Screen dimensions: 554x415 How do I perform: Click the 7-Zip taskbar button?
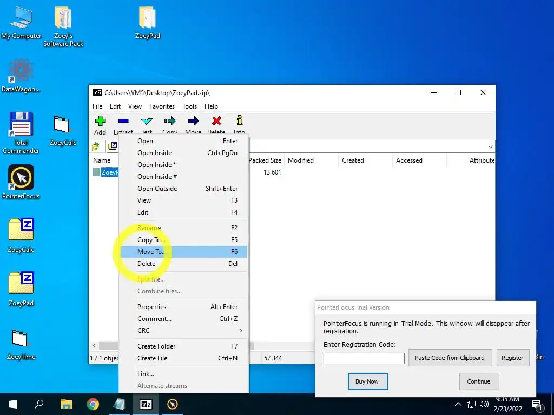pyautogui.click(x=146, y=404)
